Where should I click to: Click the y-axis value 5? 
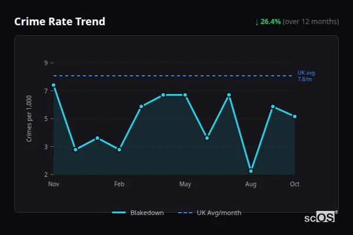tap(46, 119)
